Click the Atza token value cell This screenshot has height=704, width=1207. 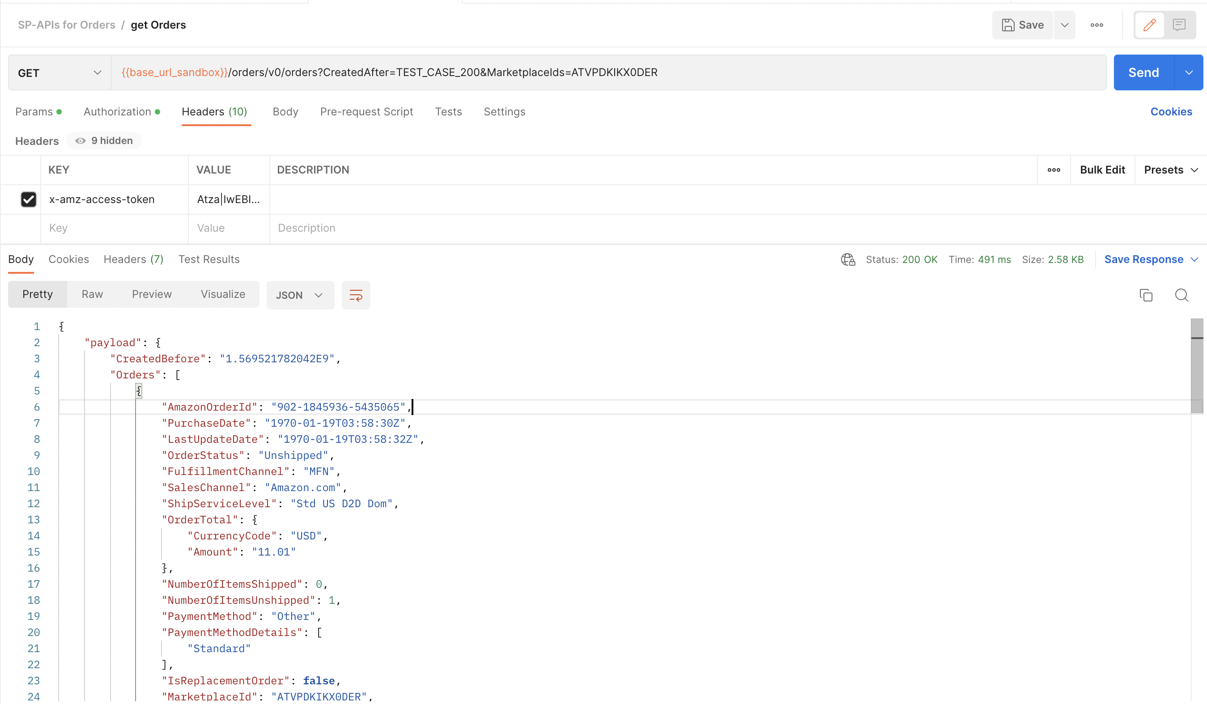(x=229, y=200)
